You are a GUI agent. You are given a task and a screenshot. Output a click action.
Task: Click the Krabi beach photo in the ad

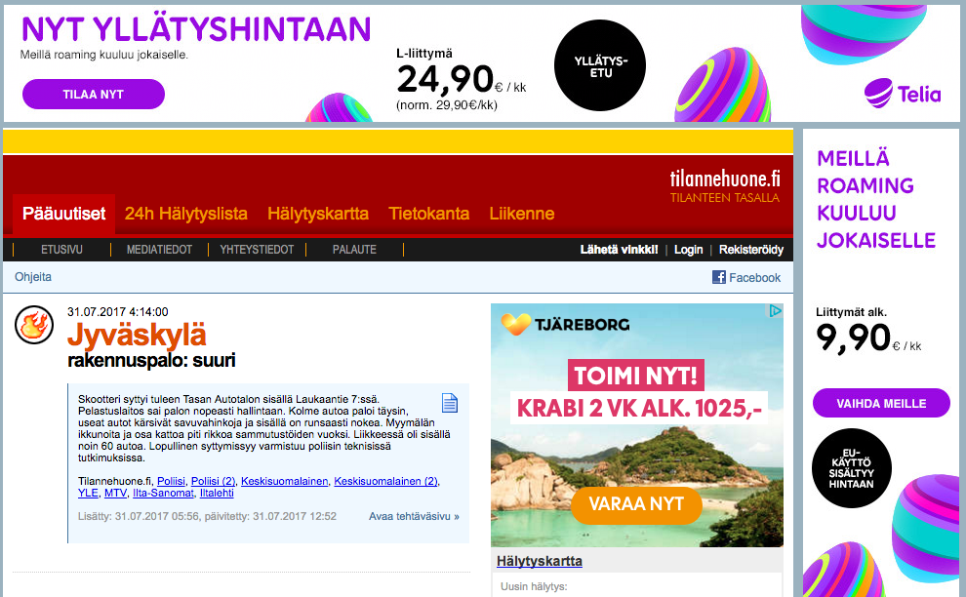tap(637, 487)
